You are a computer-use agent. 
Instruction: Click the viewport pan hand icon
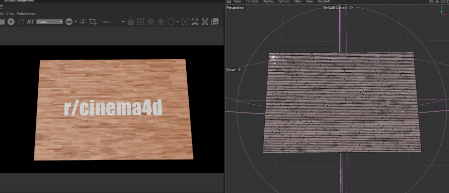(x=431, y=1)
